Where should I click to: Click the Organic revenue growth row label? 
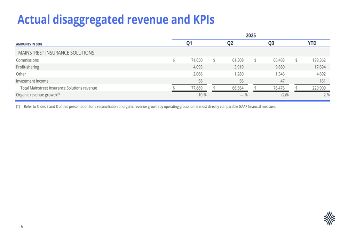[38, 95]
